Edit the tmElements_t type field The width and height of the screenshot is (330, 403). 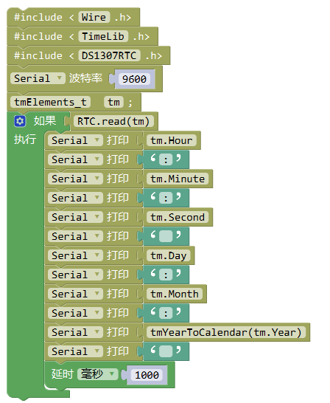pyautogui.click(x=50, y=102)
